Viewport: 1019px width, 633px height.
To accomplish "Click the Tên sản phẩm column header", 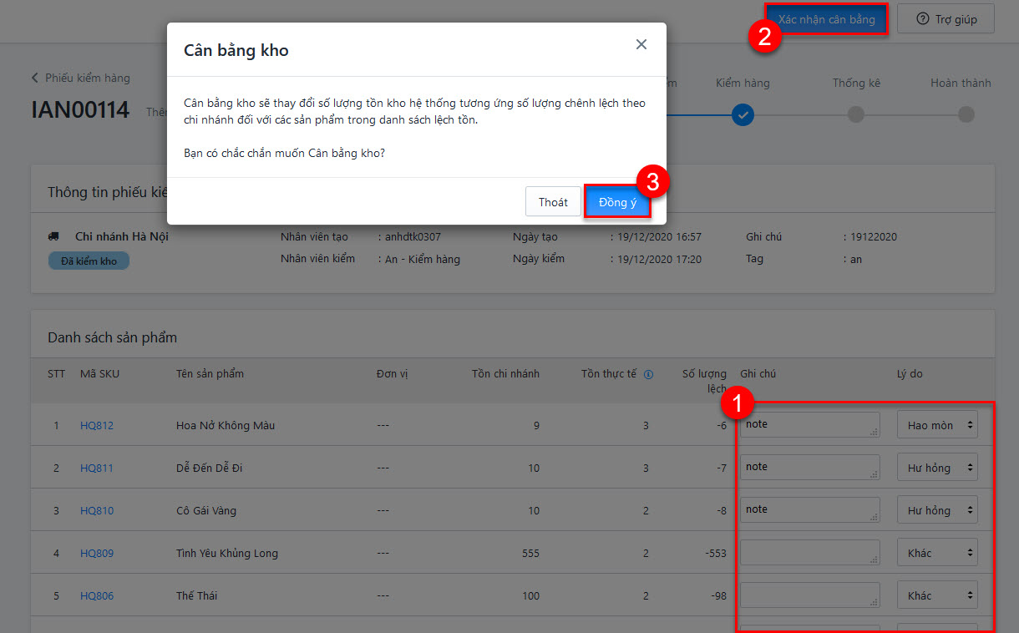I will click(x=210, y=373).
